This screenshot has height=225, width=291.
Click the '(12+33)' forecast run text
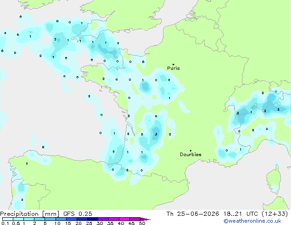point(274,214)
